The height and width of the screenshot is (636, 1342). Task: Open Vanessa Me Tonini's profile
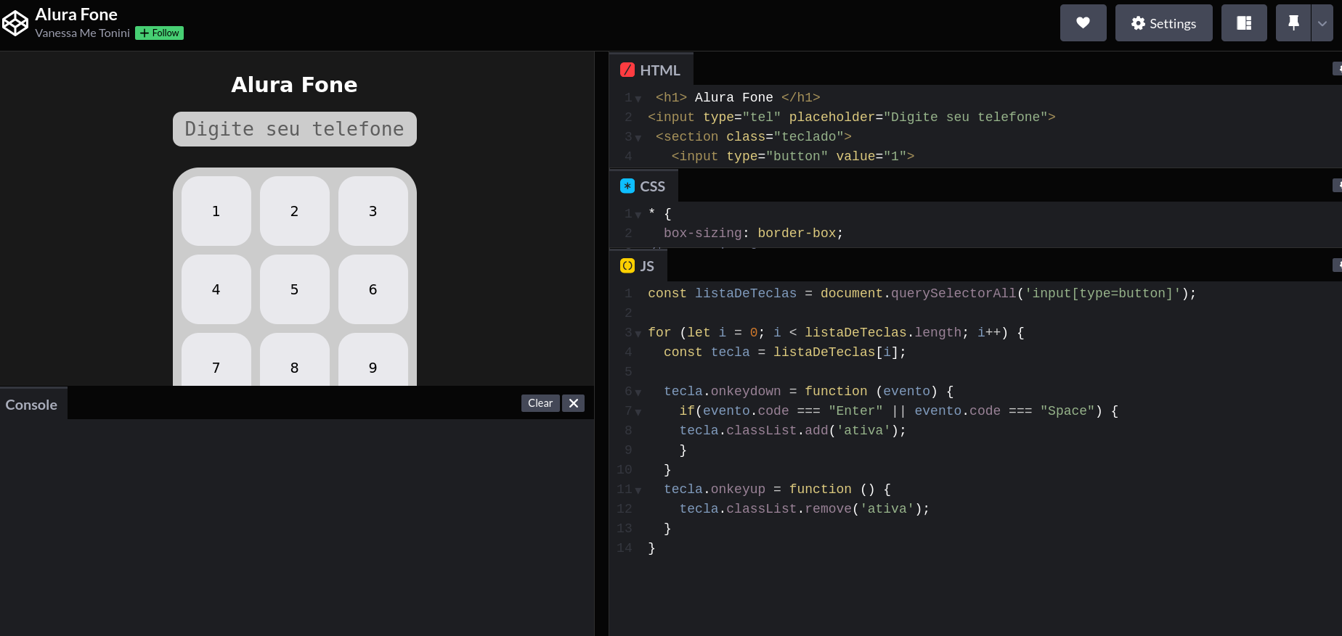pos(82,33)
